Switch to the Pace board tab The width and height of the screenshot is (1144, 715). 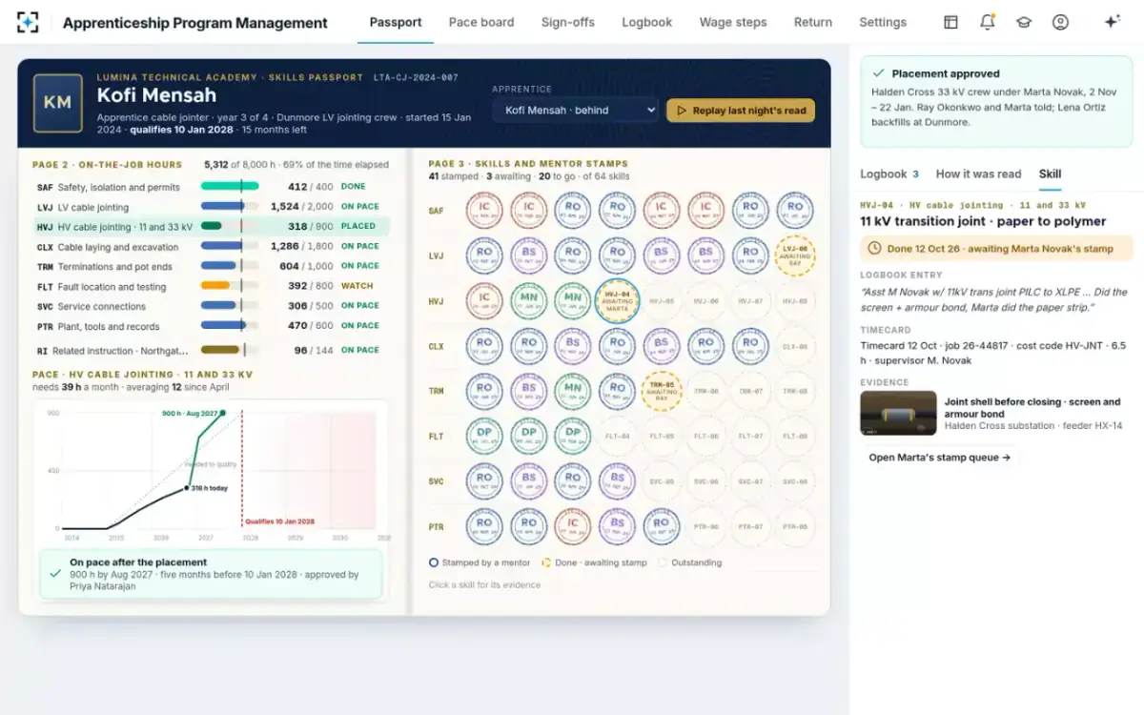coord(481,22)
